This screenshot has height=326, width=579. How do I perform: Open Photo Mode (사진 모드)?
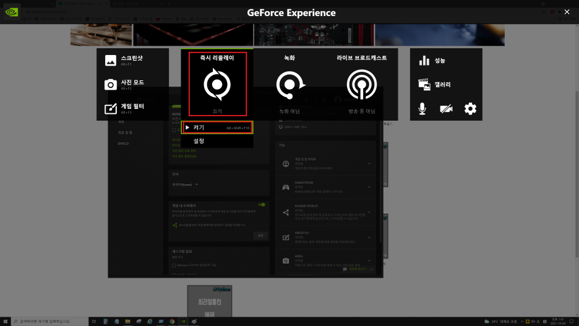coord(124,85)
